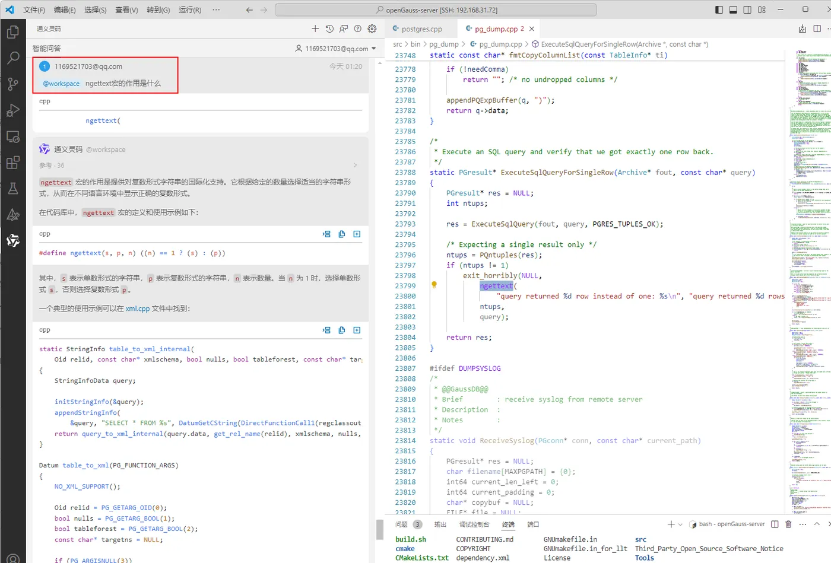Open the editor More Actions ellipsis

coord(830,28)
